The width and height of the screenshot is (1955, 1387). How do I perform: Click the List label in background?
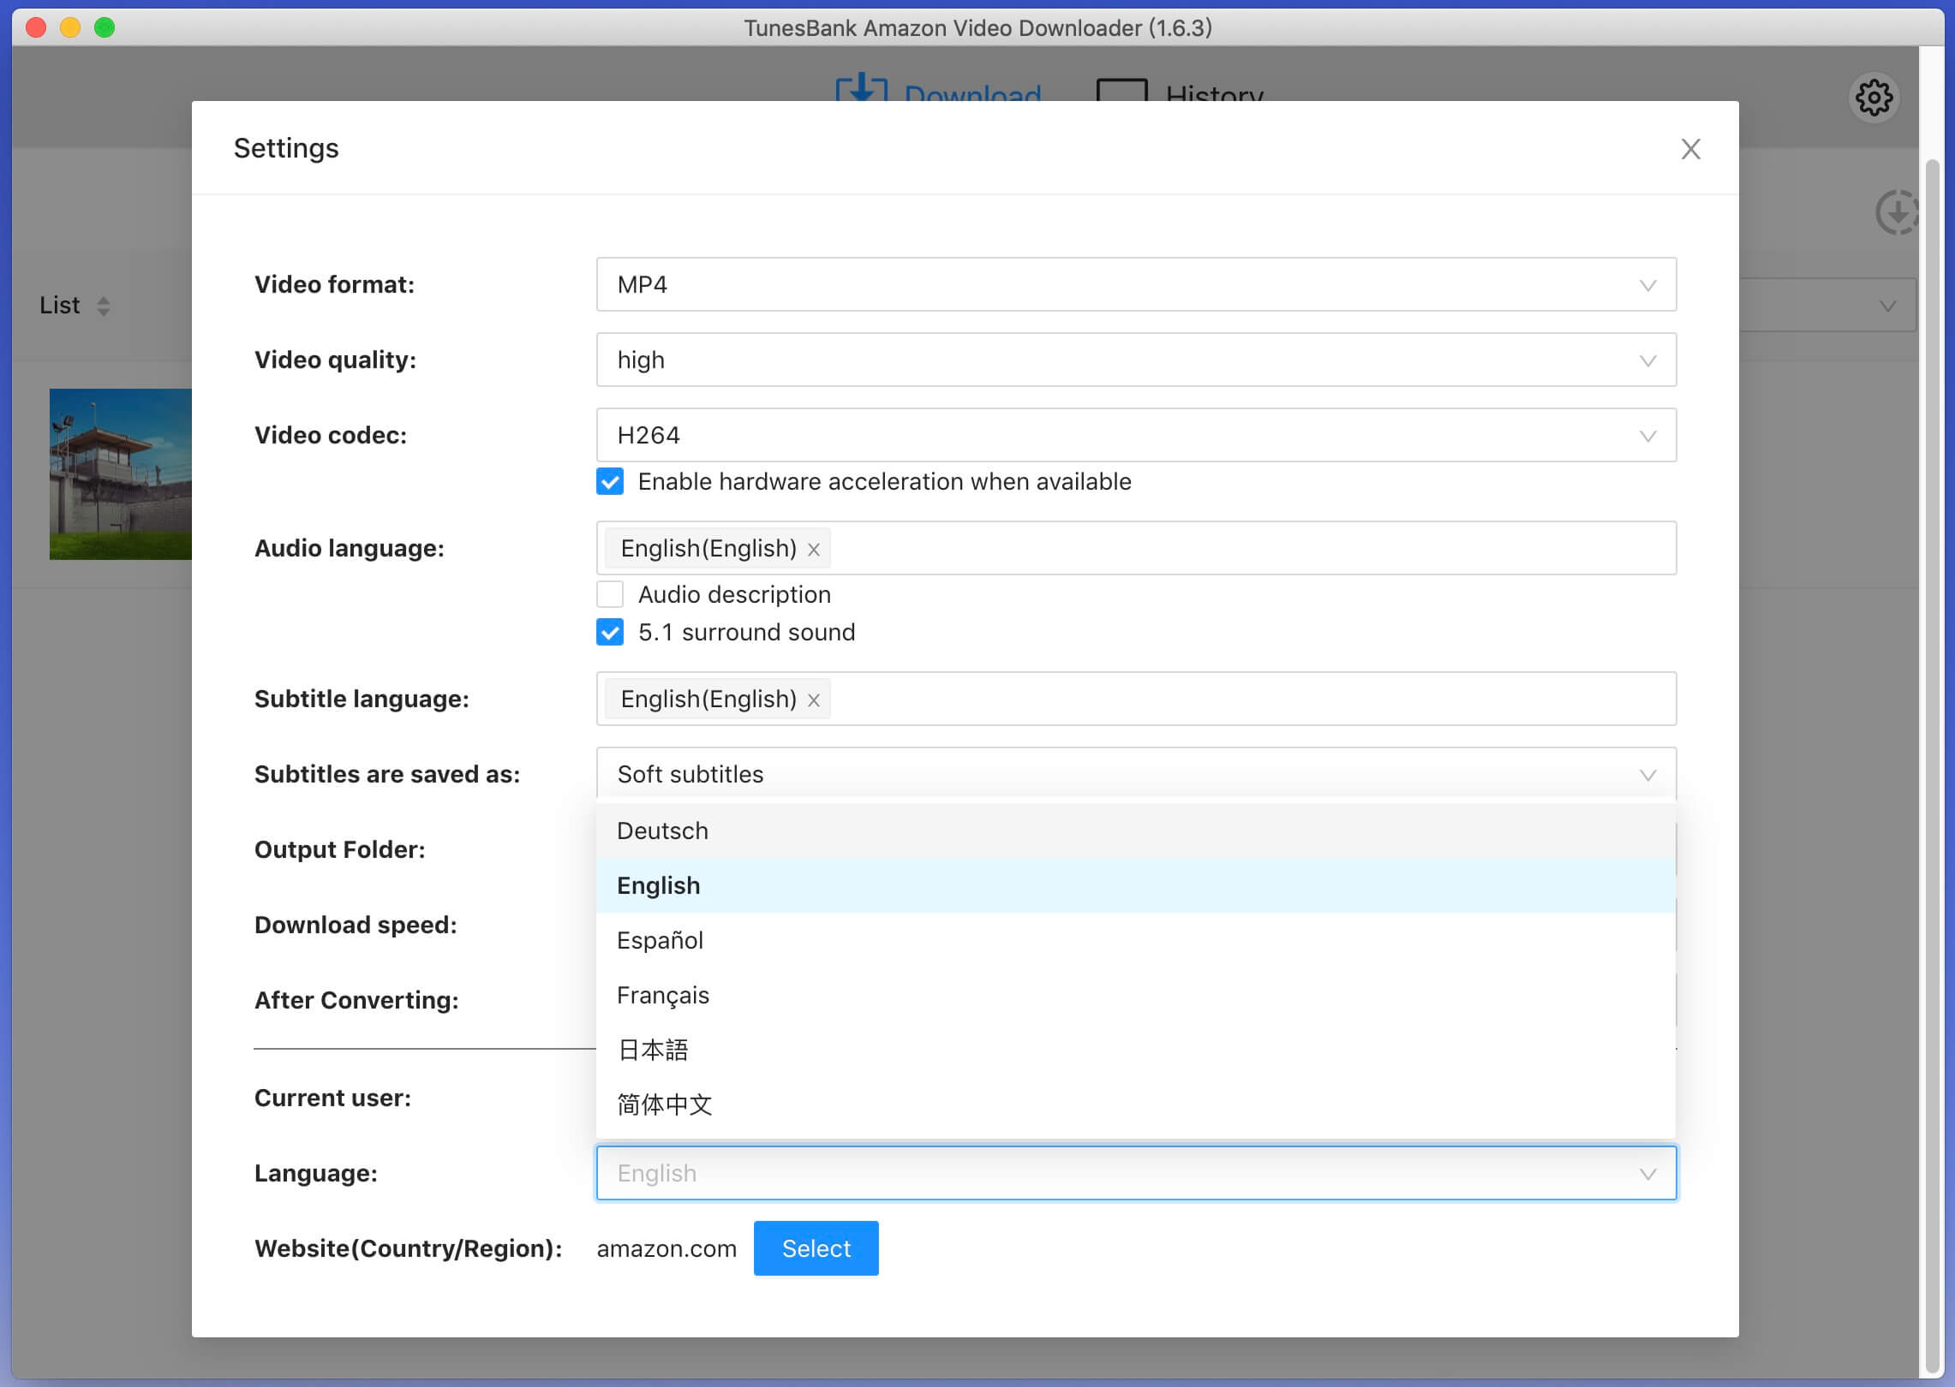[59, 306]
